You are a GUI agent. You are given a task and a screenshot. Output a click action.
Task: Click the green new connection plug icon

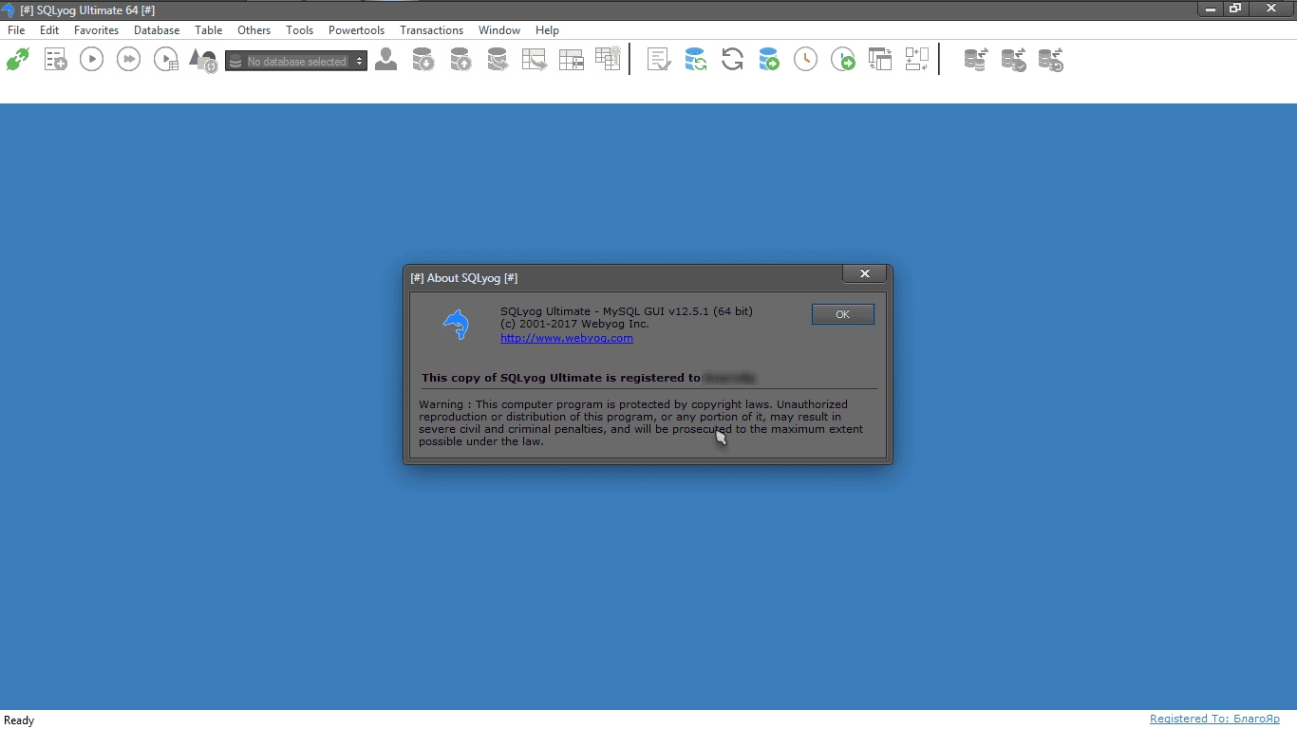click(x=17, y=60)
